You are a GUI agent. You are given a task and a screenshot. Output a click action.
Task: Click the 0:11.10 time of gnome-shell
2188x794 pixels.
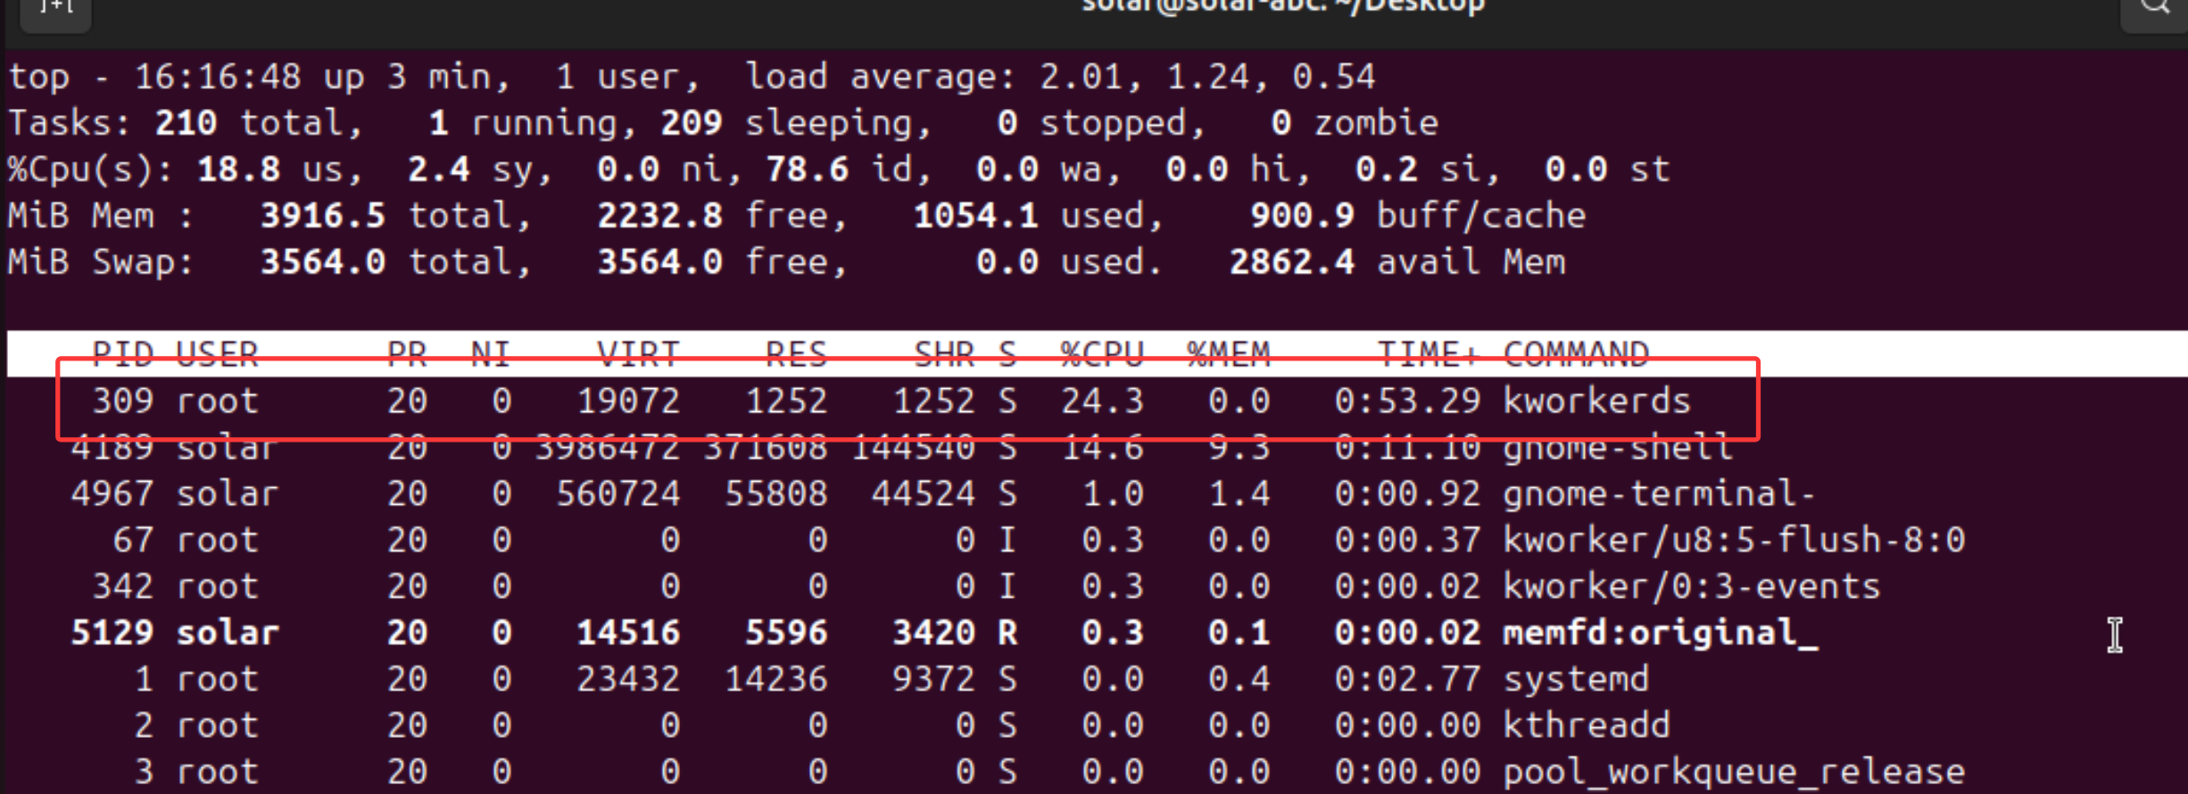point(1408,447)
